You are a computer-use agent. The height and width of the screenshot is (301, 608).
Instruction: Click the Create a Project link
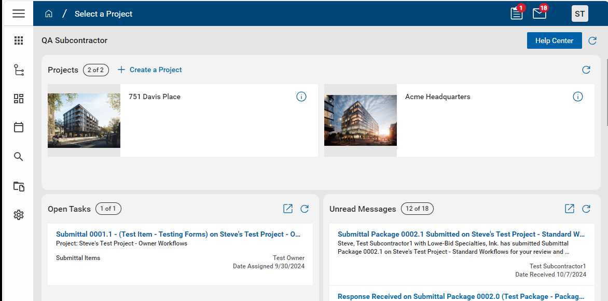150,70
